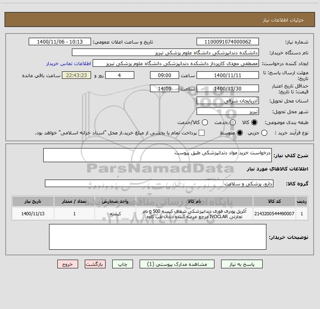
Task: Click the اطلاعات کالاهای مورد نیاز heading
Action: [x=277, y=169]
